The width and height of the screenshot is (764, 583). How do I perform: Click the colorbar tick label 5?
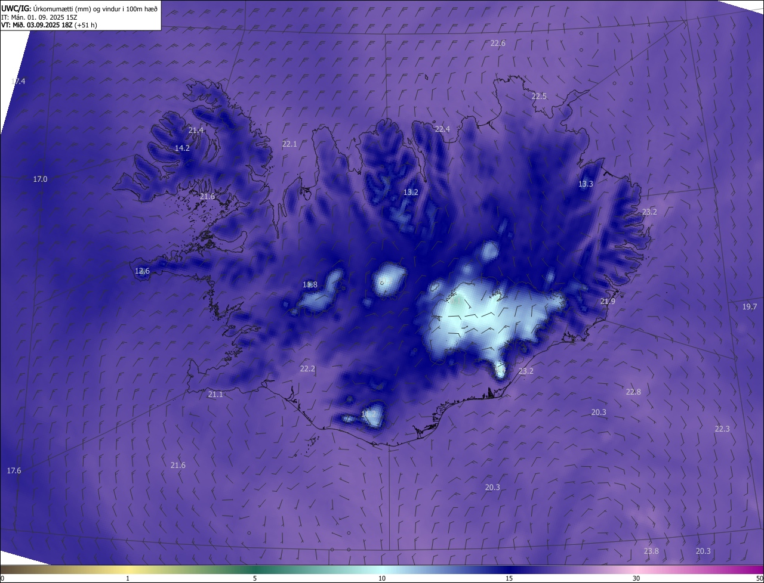coord(255,578)
